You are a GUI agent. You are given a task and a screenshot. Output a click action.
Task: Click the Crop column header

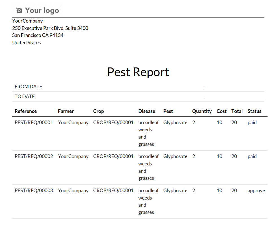click(98, 111)
